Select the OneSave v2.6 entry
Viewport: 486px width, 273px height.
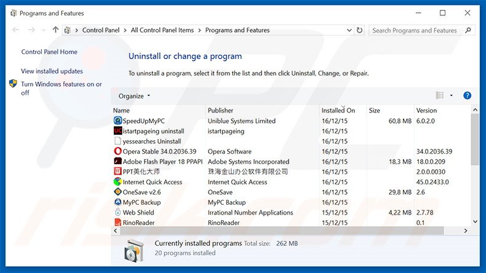pos(141,192)
